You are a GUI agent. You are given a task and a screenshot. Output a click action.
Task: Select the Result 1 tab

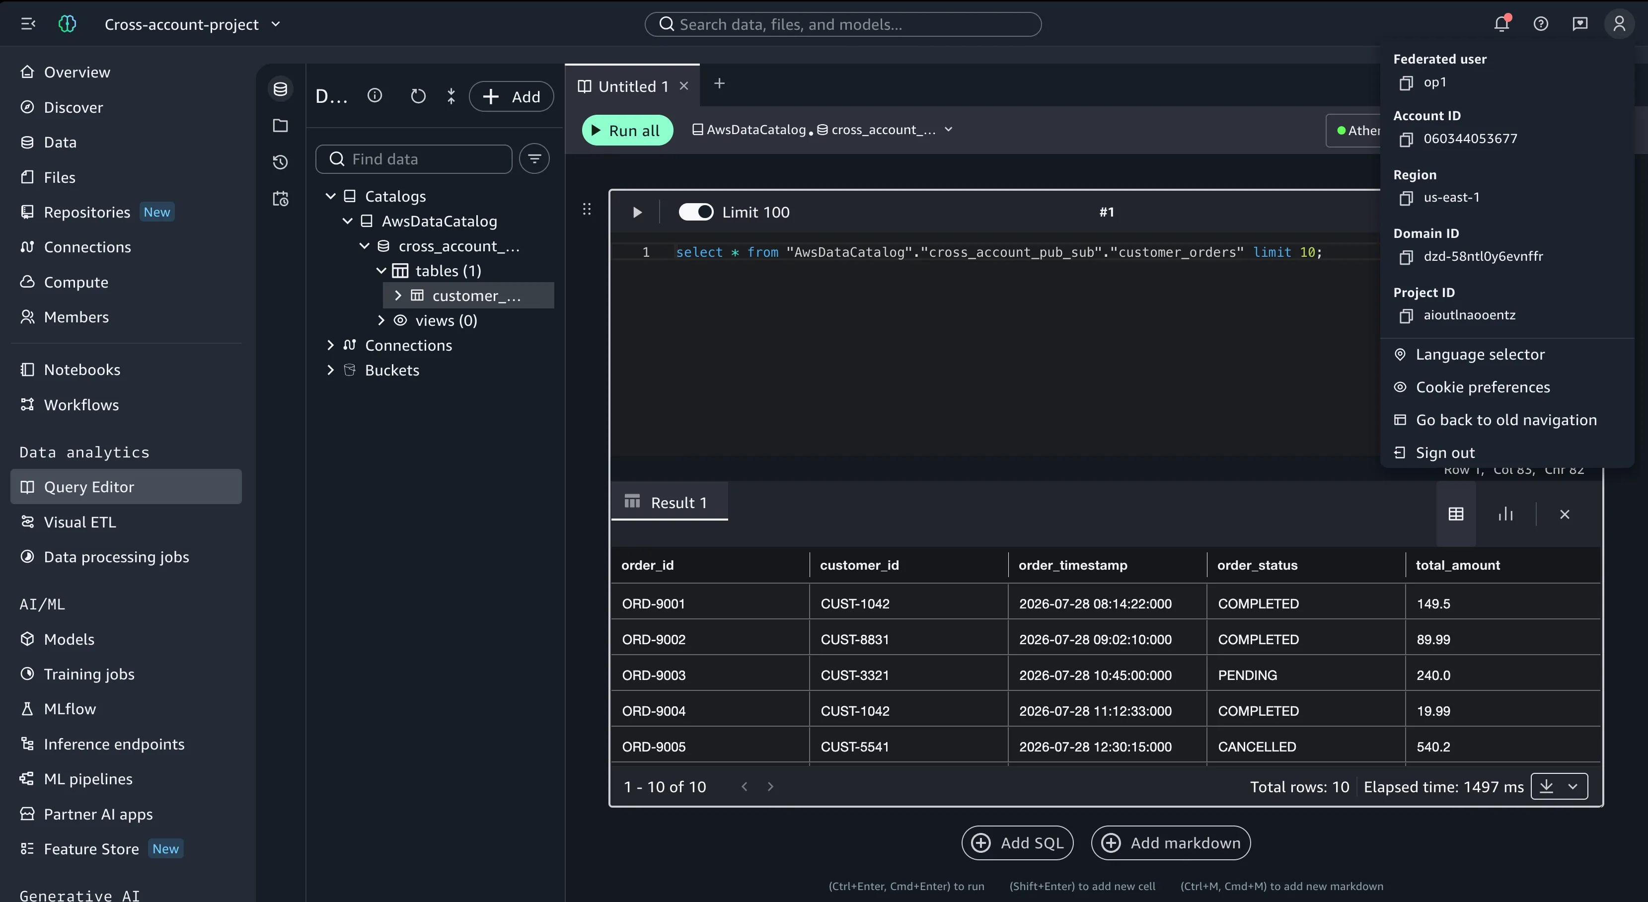(669, 503)
